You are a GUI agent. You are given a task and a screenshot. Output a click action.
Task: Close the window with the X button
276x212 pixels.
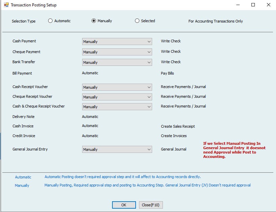[x=269, y=5]
